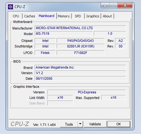
Task: Click the LPCIO label
Action: [x=28, y=53]
